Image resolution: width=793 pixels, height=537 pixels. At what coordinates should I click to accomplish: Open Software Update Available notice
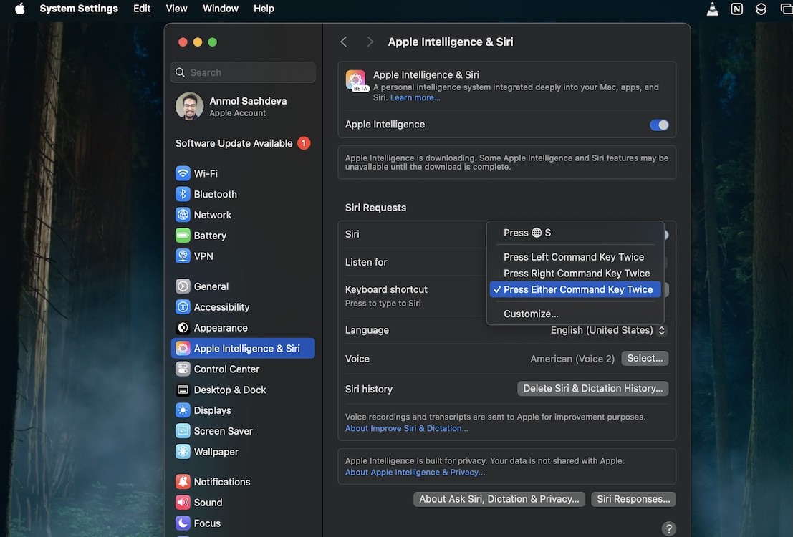244,144
